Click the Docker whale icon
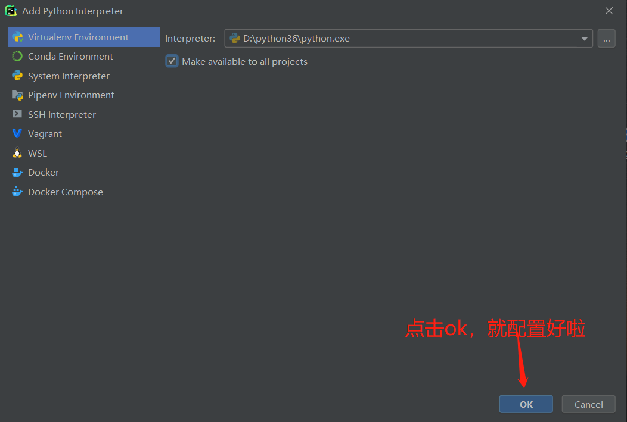Screen dimensions: 627x422 [17, 173]
